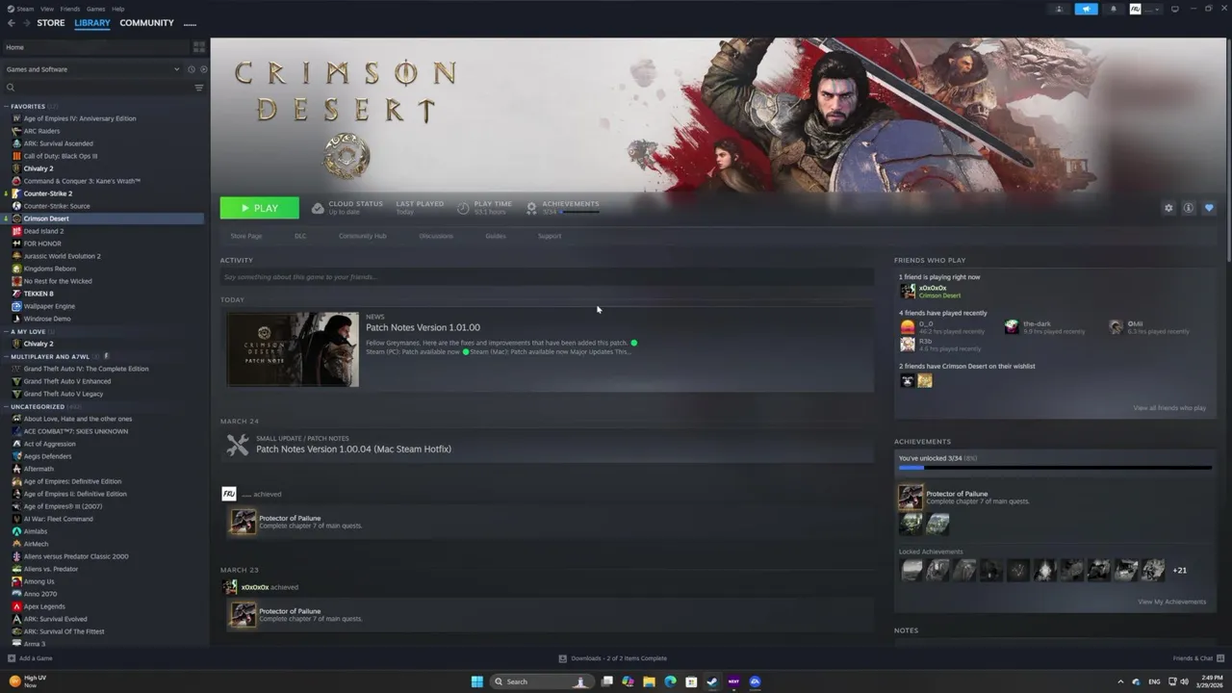
Task: Open the Community Hub link
Action: coord(362,236)
